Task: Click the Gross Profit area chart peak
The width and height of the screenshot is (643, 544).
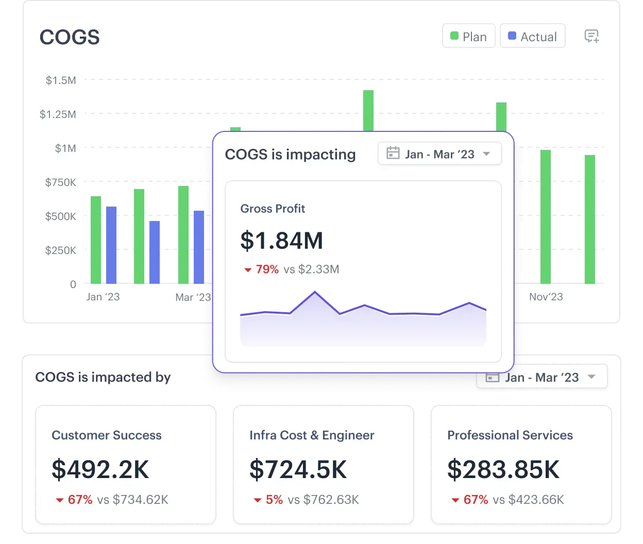Action: [x=315, y=293]
